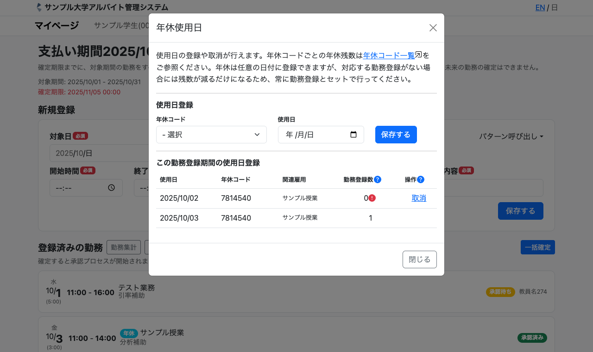This screenshot has width=593, height=352.
Task: Click the 使用日 date input field
Action: pyautogui.click(x=315, y=135)
